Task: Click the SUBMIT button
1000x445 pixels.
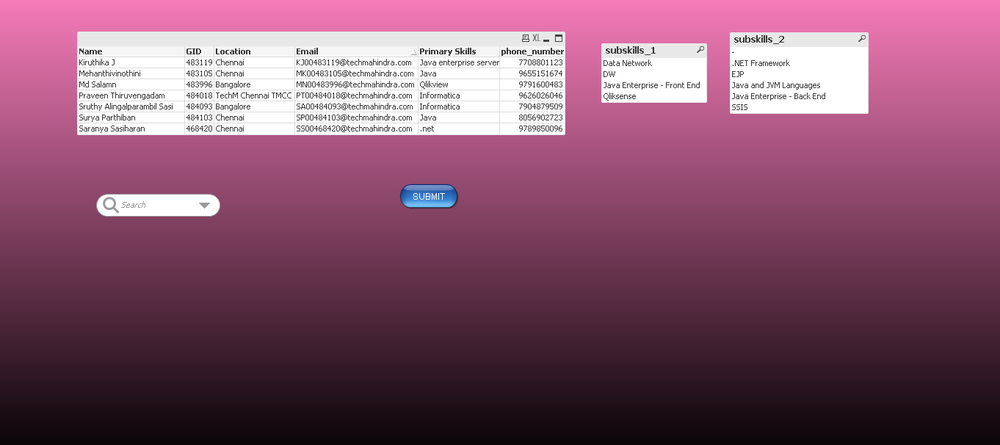Action: (429, 196)
